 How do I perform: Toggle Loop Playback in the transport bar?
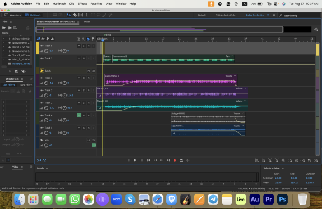181,160
